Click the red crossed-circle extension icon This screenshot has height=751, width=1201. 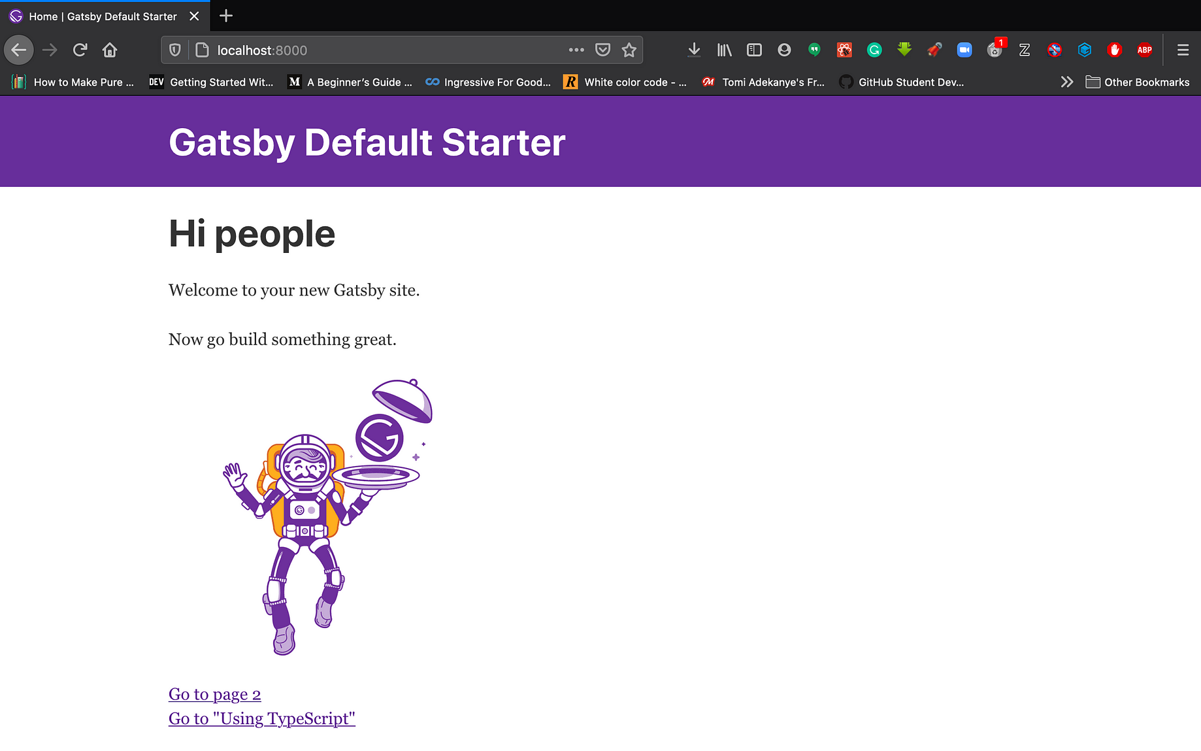point(1055,50)
